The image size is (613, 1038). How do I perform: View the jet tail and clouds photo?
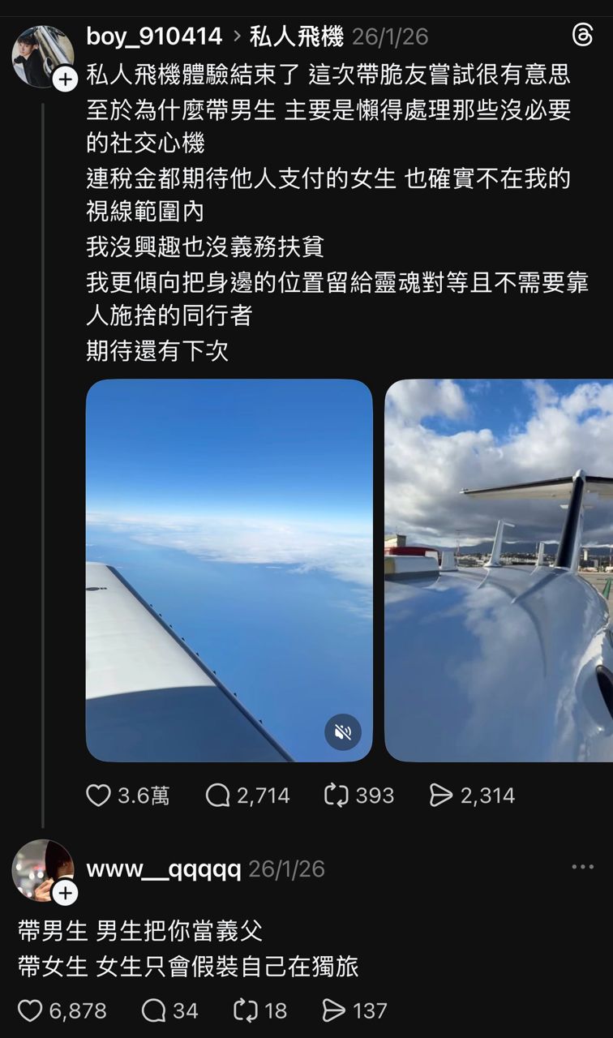point(499,570)
